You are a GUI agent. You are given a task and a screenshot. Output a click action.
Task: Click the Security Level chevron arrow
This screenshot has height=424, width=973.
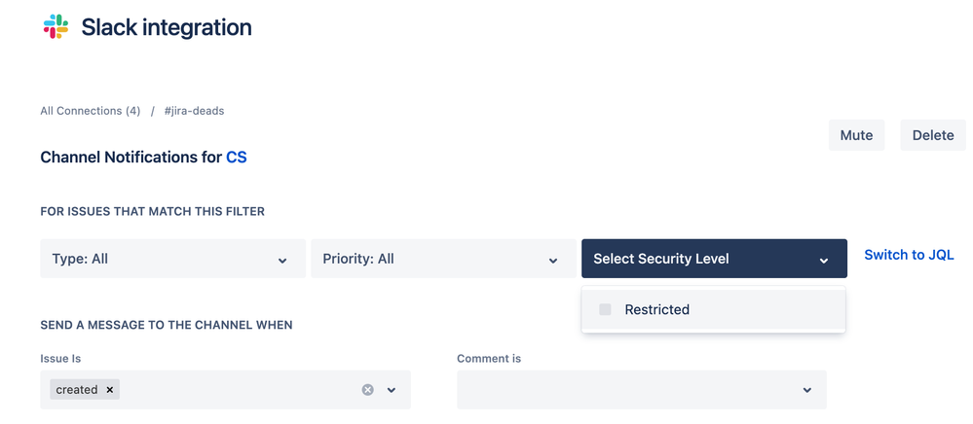[823, 261]
